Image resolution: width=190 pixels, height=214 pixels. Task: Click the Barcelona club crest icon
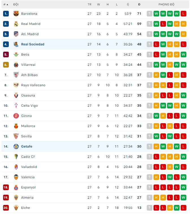click(16, 14)
